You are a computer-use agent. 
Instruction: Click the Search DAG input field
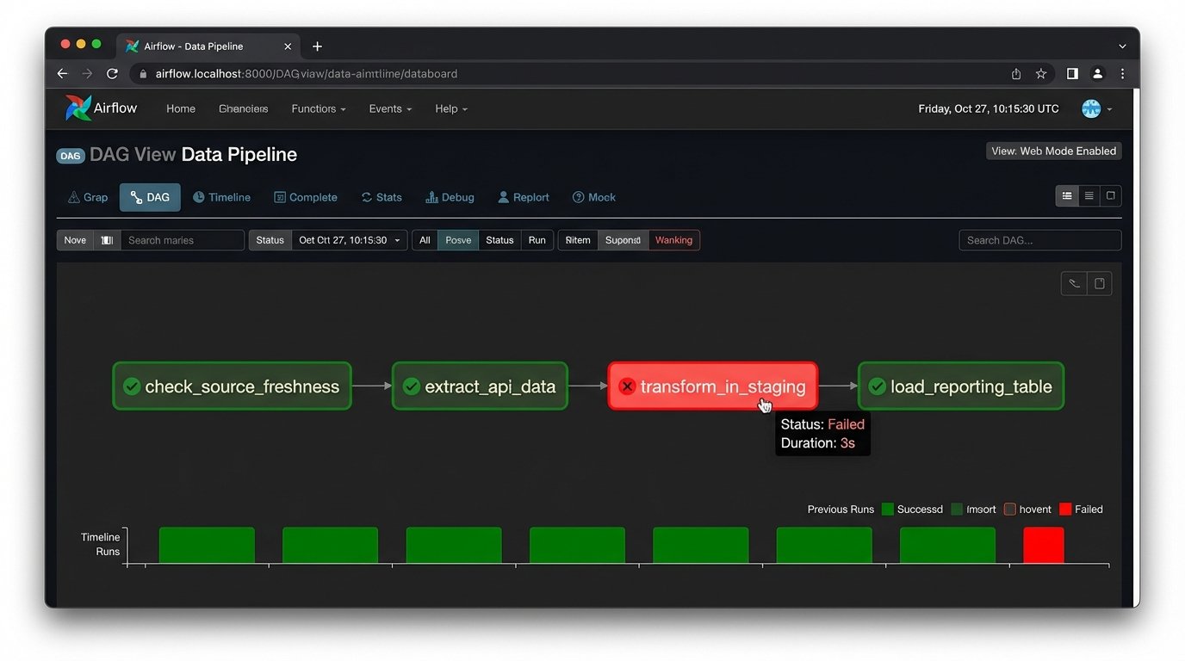[x=1039, y=240]
